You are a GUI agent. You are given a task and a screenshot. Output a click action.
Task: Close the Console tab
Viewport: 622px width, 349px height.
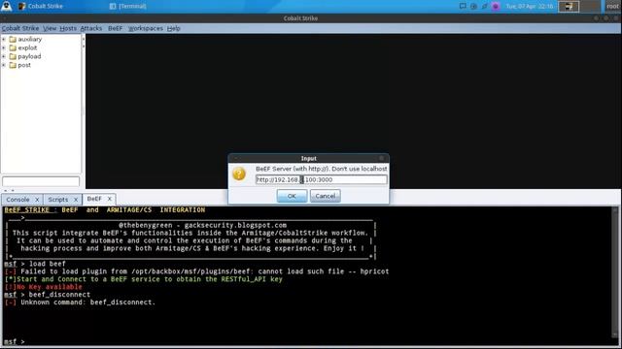point(37,200)
